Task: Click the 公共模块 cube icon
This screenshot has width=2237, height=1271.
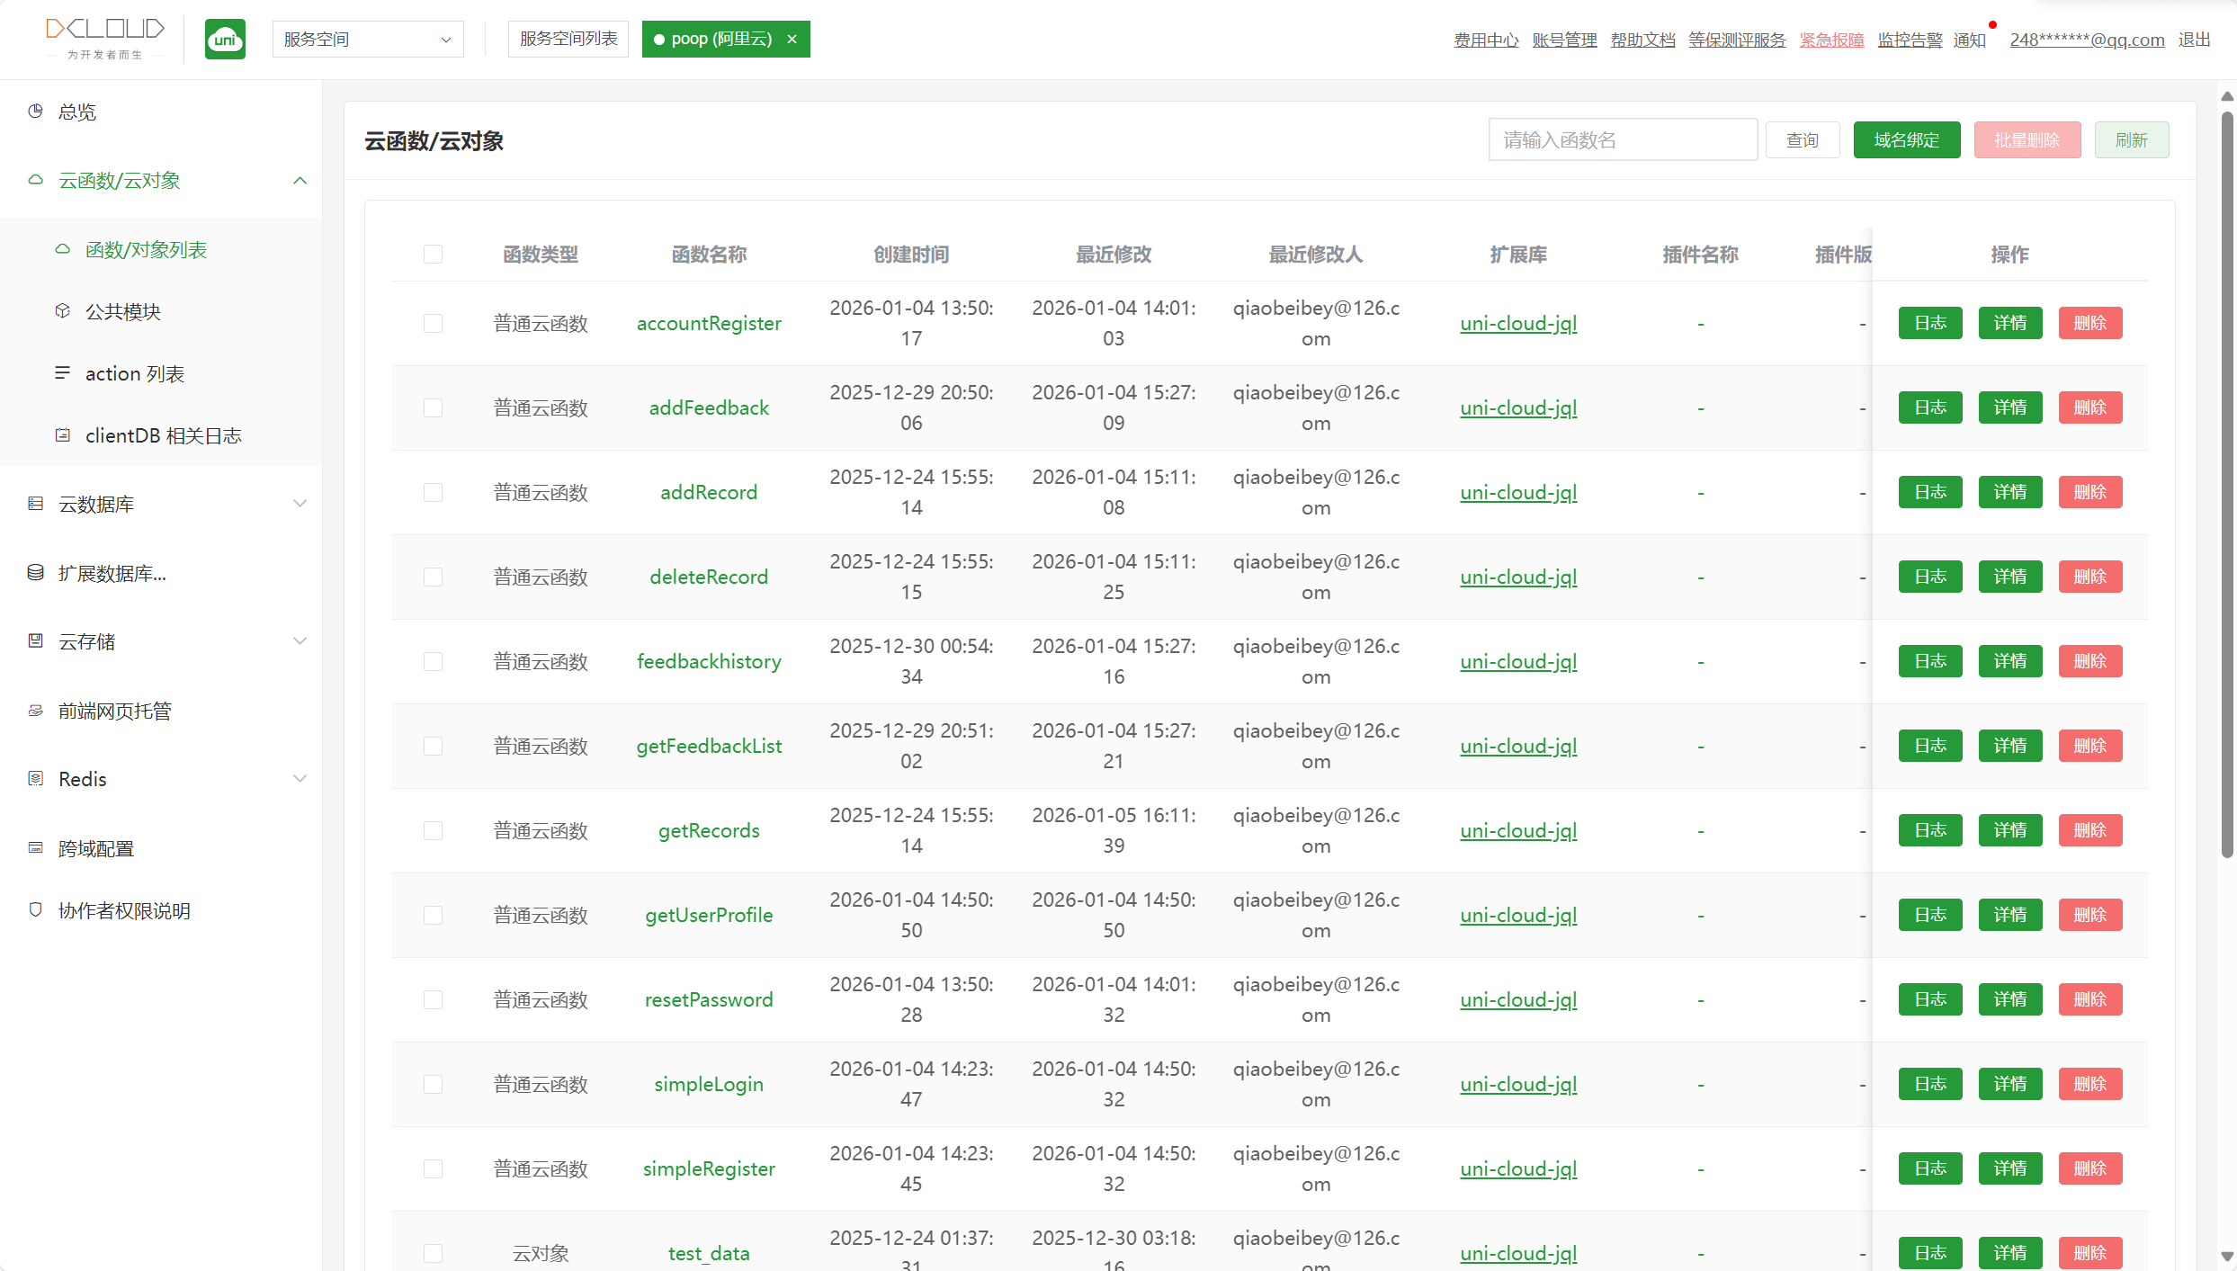Action: click(62, 311)
